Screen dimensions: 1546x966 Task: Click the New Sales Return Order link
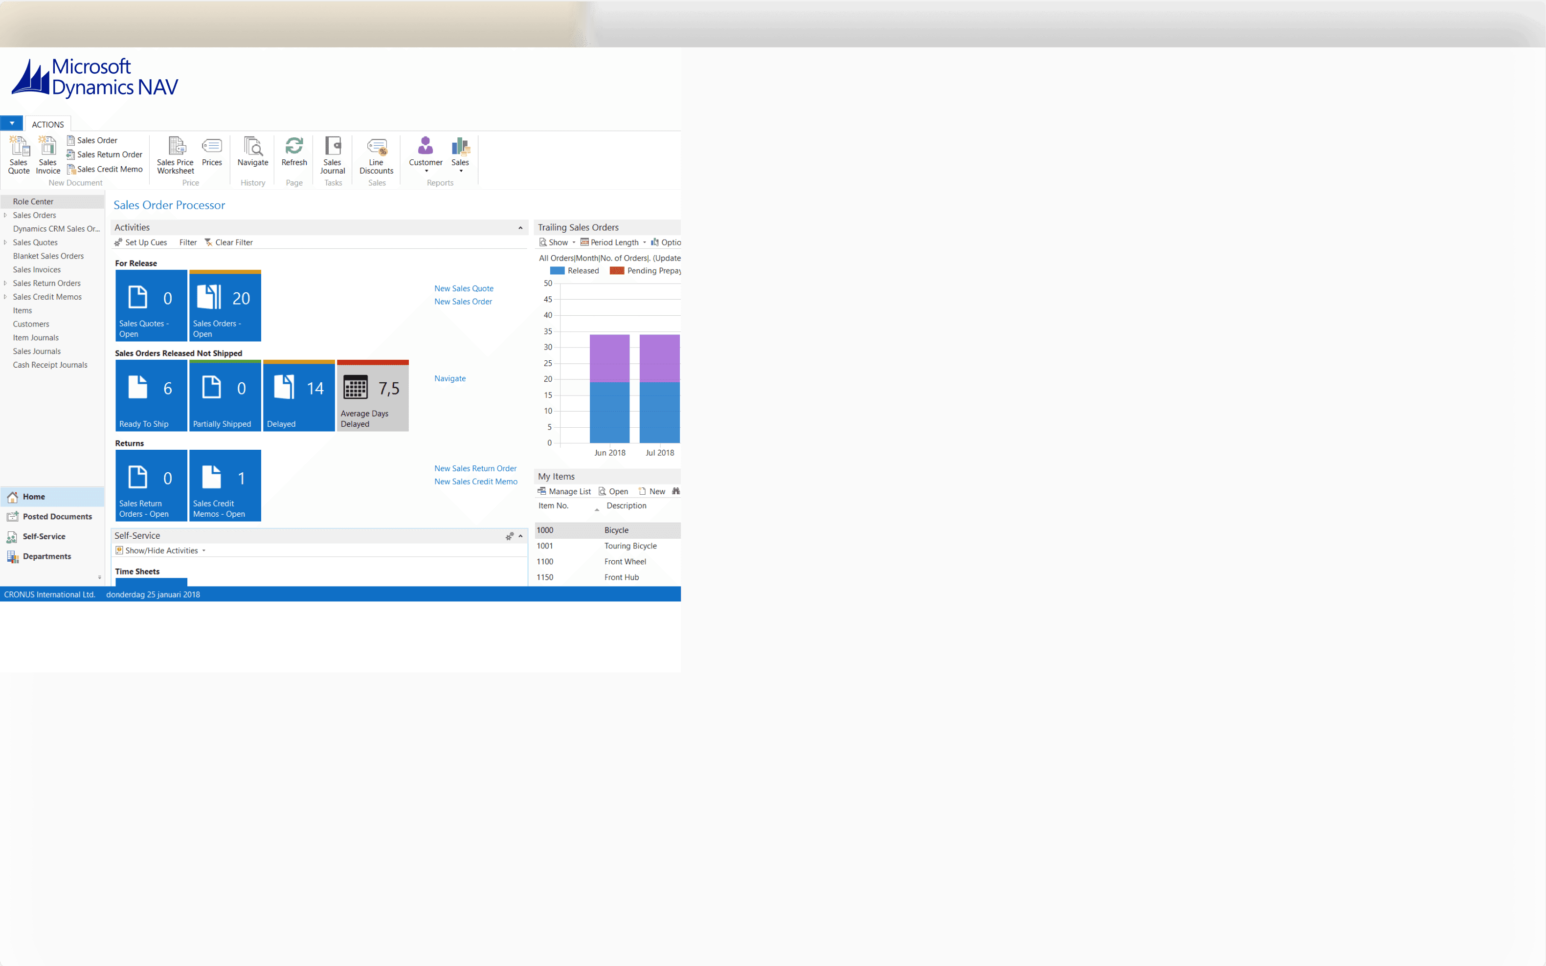pyautogui.click(x=475, y=469)
